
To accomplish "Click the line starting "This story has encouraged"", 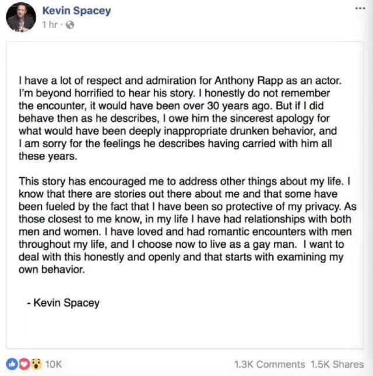I will pos(185,181).
